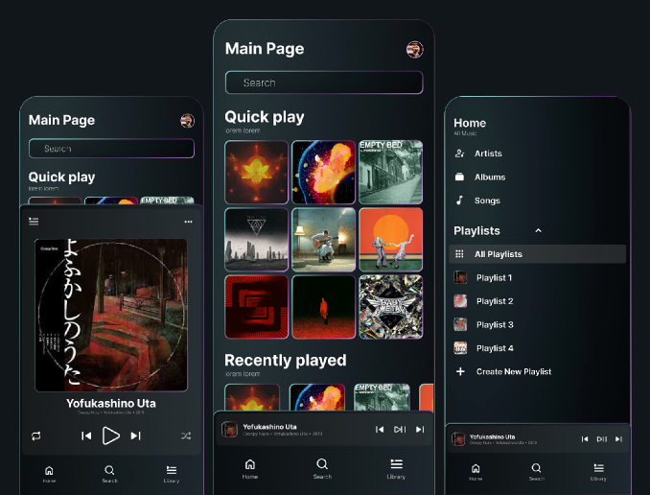Play the orange flower album in Quick play

[x=257, y=172]
